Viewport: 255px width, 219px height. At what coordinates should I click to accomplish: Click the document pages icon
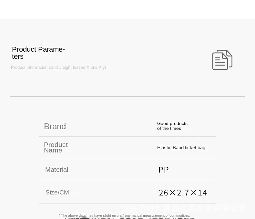pos(222,60)
